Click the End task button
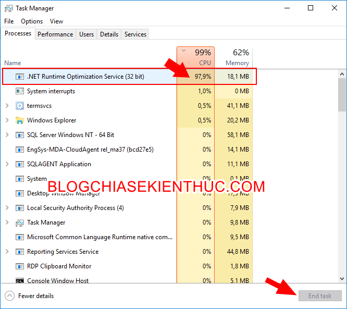 (x=320, y=296)
